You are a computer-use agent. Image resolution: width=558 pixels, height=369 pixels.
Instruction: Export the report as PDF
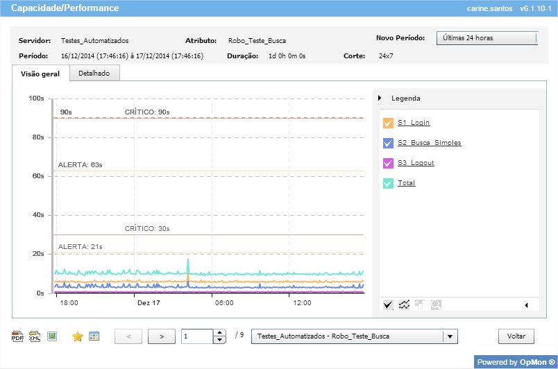17,336
